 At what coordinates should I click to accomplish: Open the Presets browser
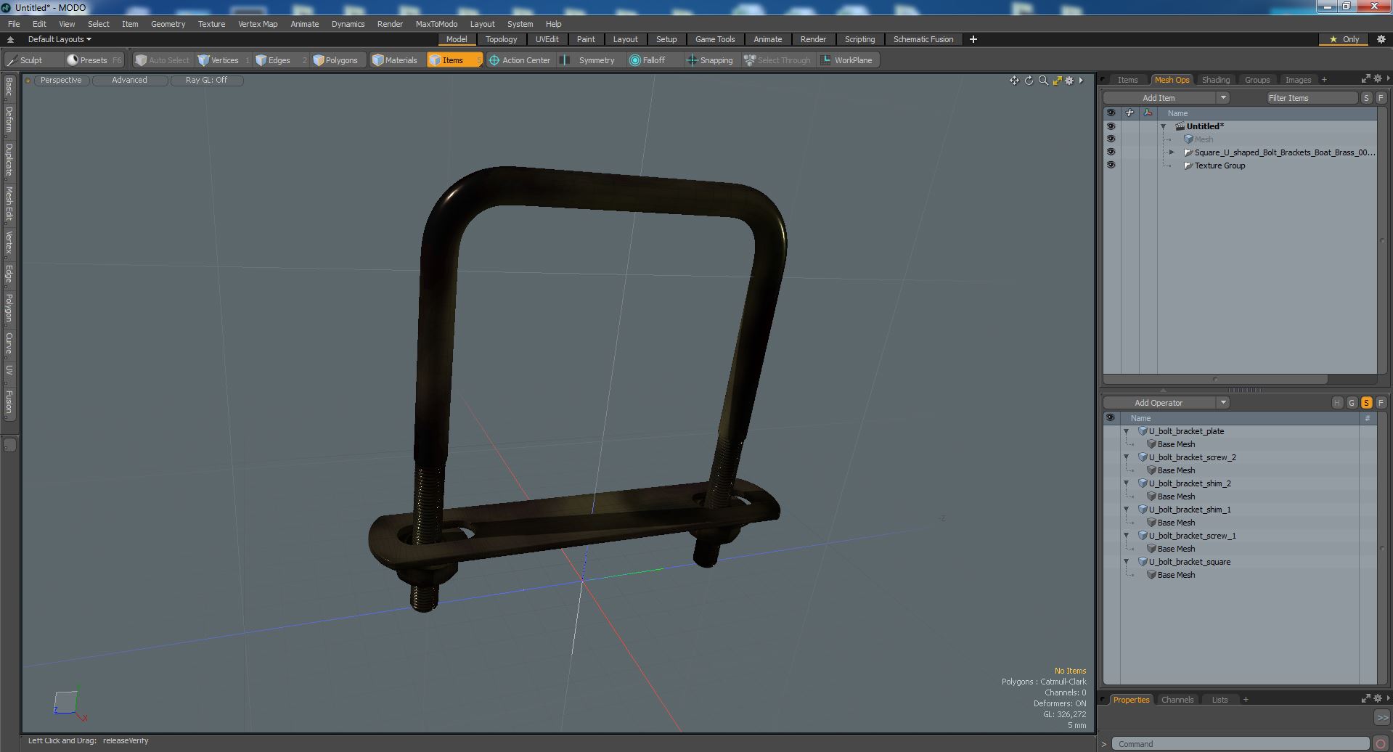click(x=93, y=60)
